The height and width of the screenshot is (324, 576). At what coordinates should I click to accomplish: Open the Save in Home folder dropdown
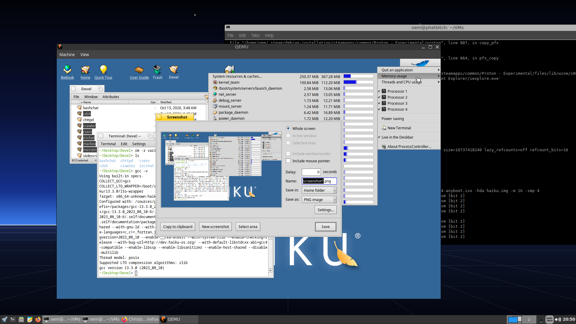(319, 190)
